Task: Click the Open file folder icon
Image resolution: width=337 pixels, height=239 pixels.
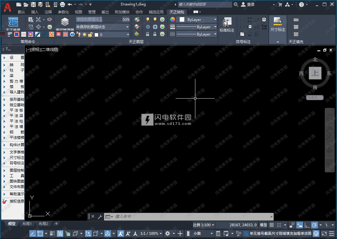Action: (26, 4)
